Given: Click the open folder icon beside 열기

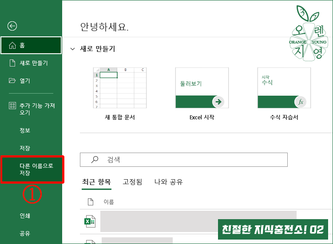Looking at the screenshot, I should [x=12, y=81].
